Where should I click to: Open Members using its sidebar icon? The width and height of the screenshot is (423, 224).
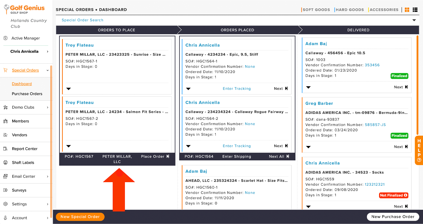tap(5, 121)
